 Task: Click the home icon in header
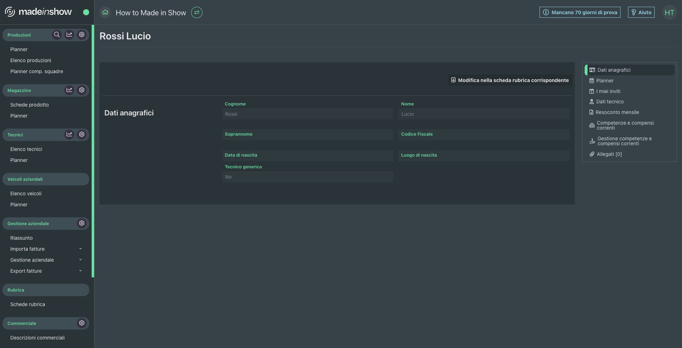(105, 12)
